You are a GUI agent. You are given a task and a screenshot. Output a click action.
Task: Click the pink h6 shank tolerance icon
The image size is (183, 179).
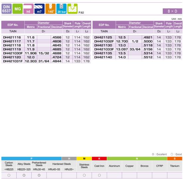29,9
